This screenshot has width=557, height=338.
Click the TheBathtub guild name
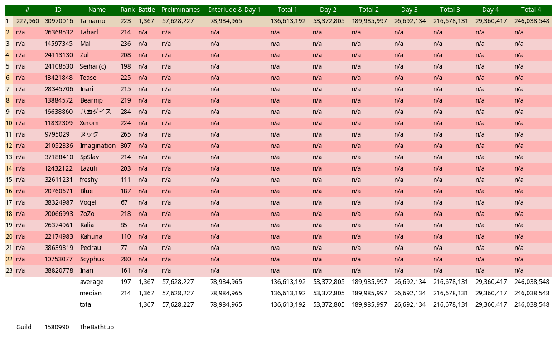(97, 327)
